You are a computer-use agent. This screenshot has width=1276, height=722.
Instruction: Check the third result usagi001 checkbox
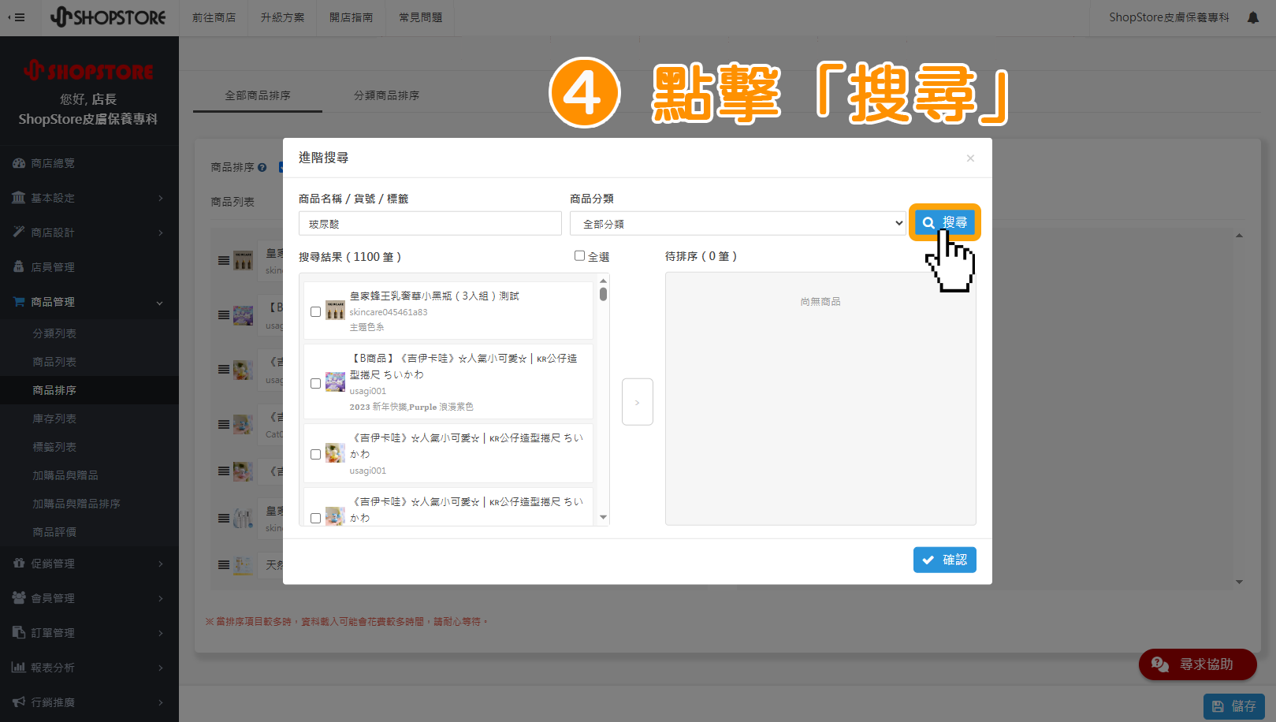316,454
